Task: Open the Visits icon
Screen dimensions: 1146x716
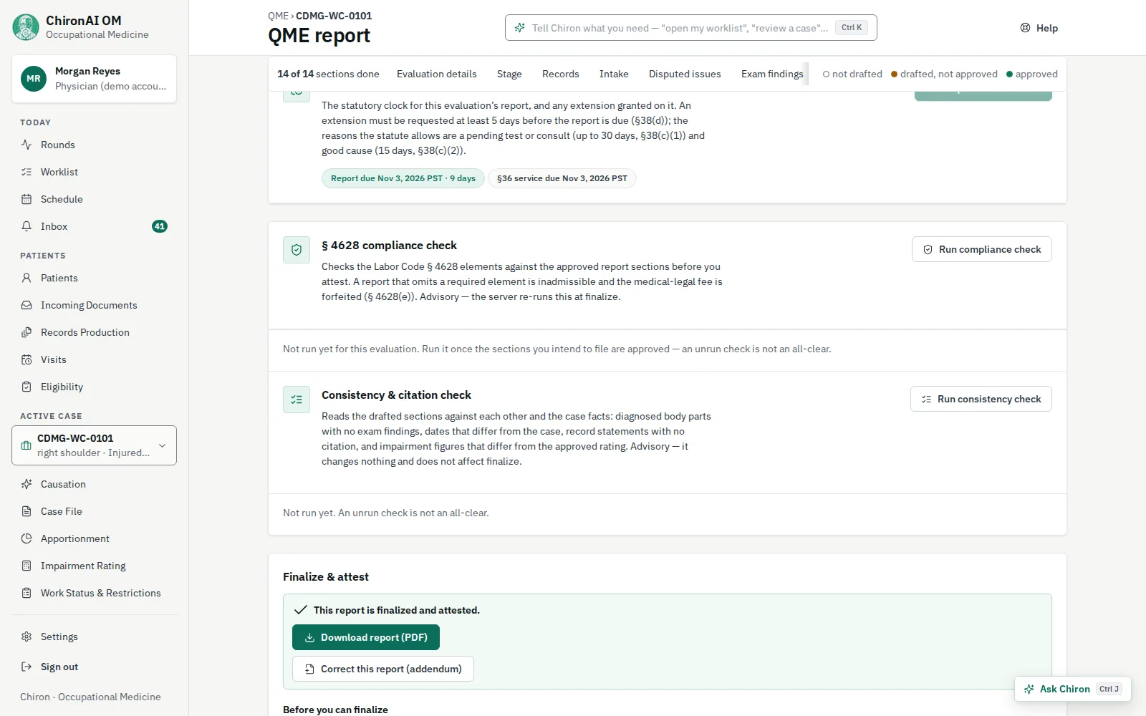Action: pos(27,359)
